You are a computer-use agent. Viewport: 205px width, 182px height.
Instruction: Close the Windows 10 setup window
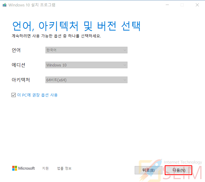(197, 5)
